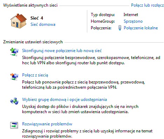This screenshot has height=139, width=164.
Task: Click the Internet access type value
Action: (131, 15)
